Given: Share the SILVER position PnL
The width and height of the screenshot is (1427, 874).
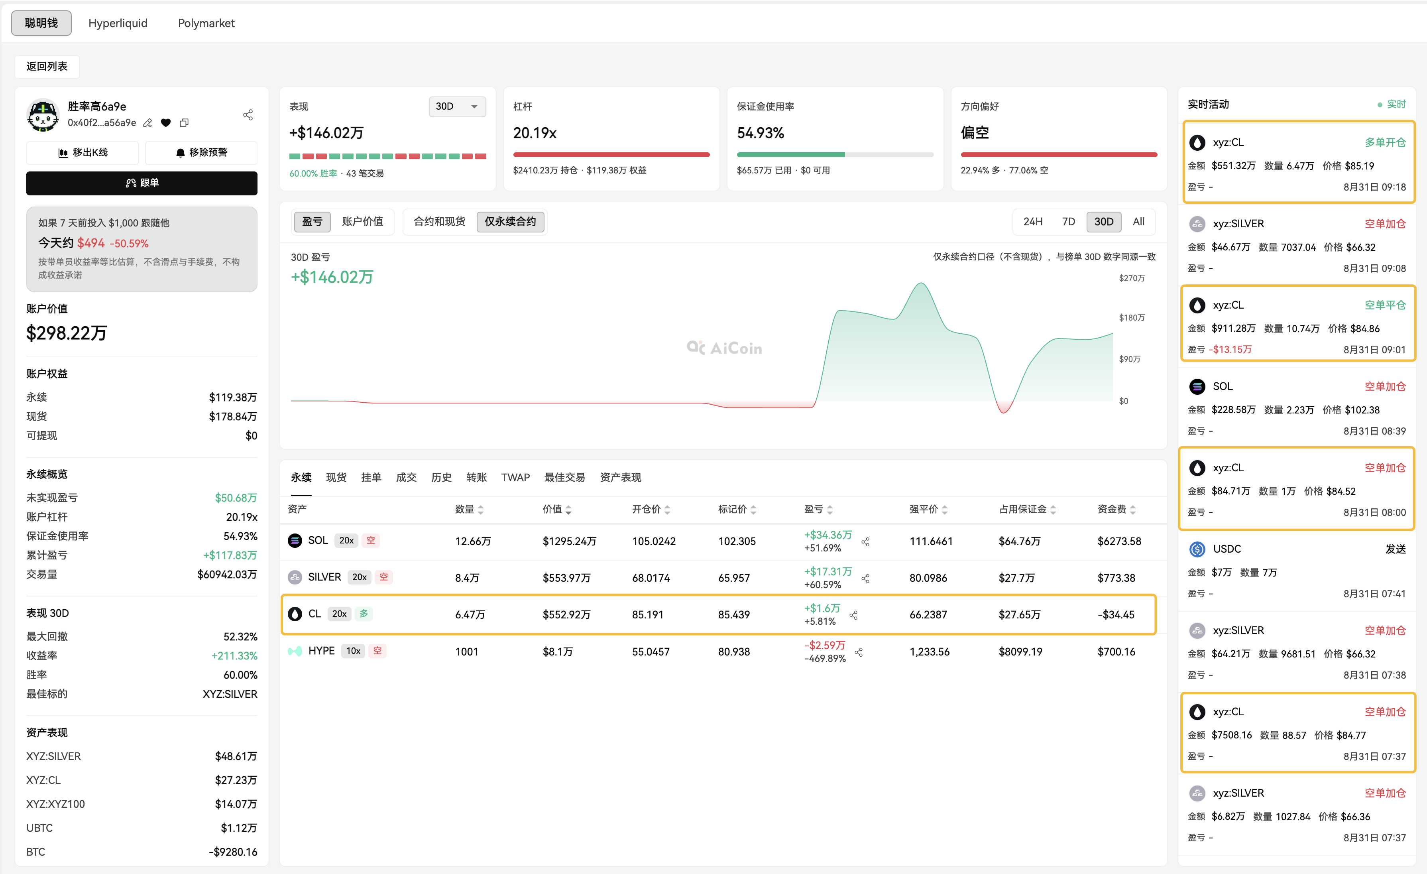Looking at the screenshot, I should pos(865,579).
